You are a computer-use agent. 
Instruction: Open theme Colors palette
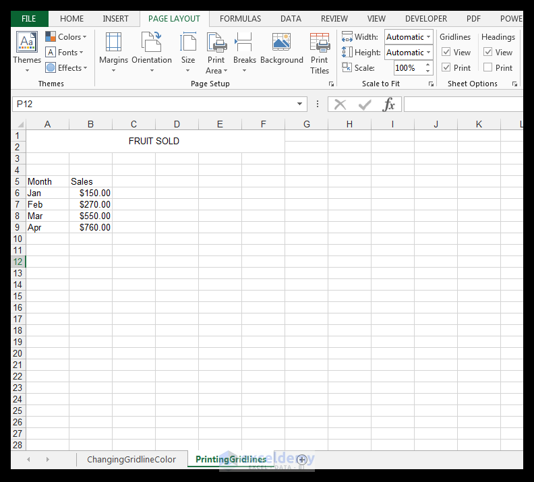point(65,37)
